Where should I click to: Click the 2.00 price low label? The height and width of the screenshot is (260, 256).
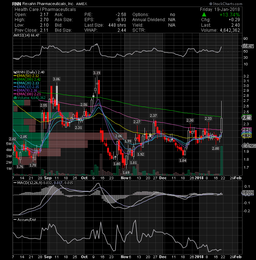(215, 148)
